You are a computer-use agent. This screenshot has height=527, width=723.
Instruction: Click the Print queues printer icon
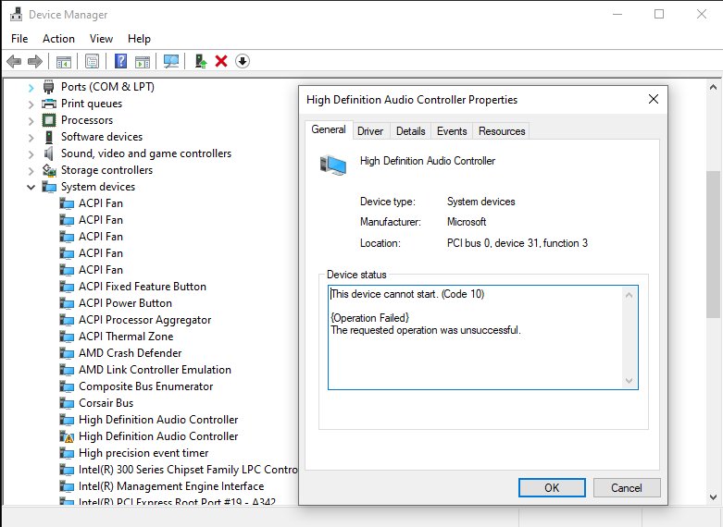49,104
